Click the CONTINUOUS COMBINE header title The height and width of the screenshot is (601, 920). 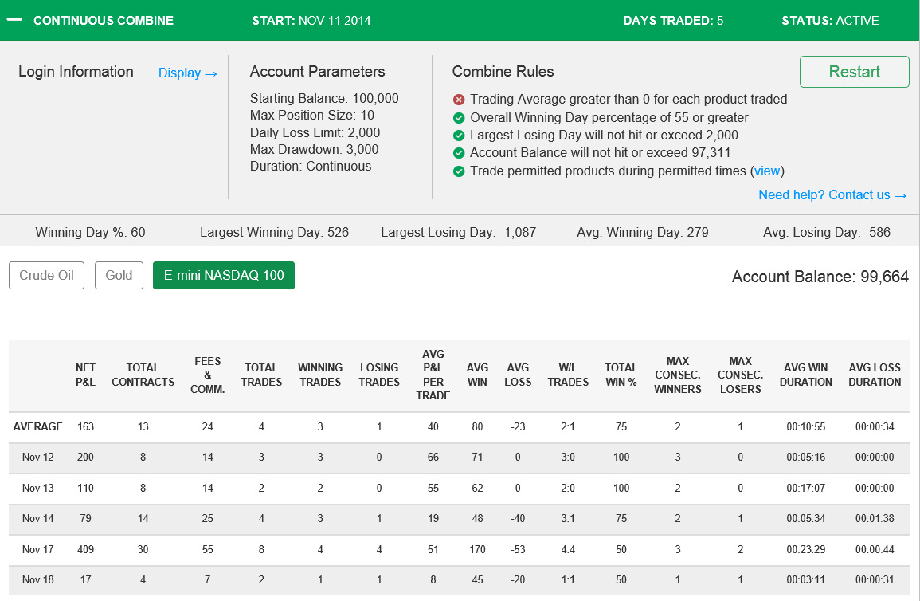pyautogui.click(x=104, y=21)
